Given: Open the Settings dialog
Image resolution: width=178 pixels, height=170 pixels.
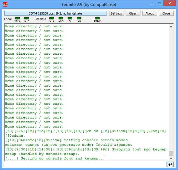Looking at the screenshot, I should [x=116, y=14].
